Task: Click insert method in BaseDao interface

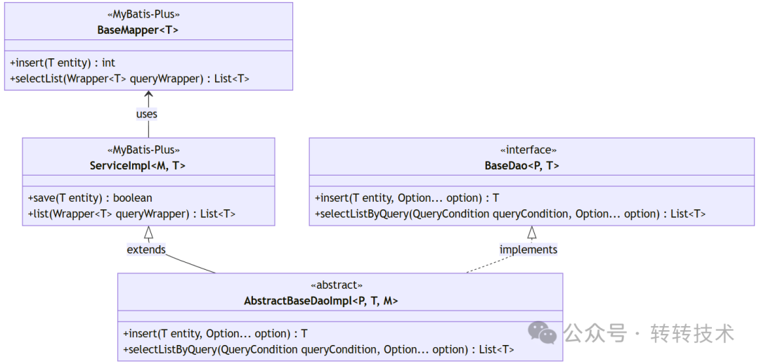Action: point(407,198)
